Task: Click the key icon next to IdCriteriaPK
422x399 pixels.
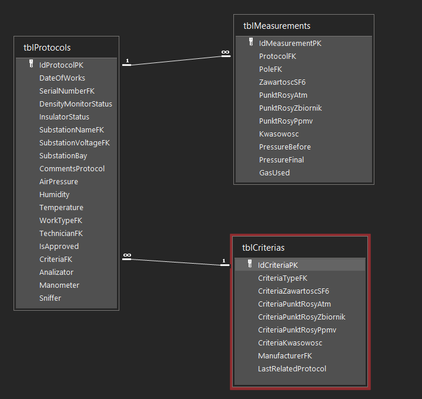Action: click(x=250, y=264)
